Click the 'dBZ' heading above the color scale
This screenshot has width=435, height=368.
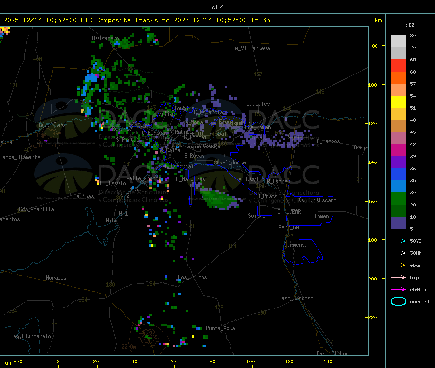[x=410, y=25]
